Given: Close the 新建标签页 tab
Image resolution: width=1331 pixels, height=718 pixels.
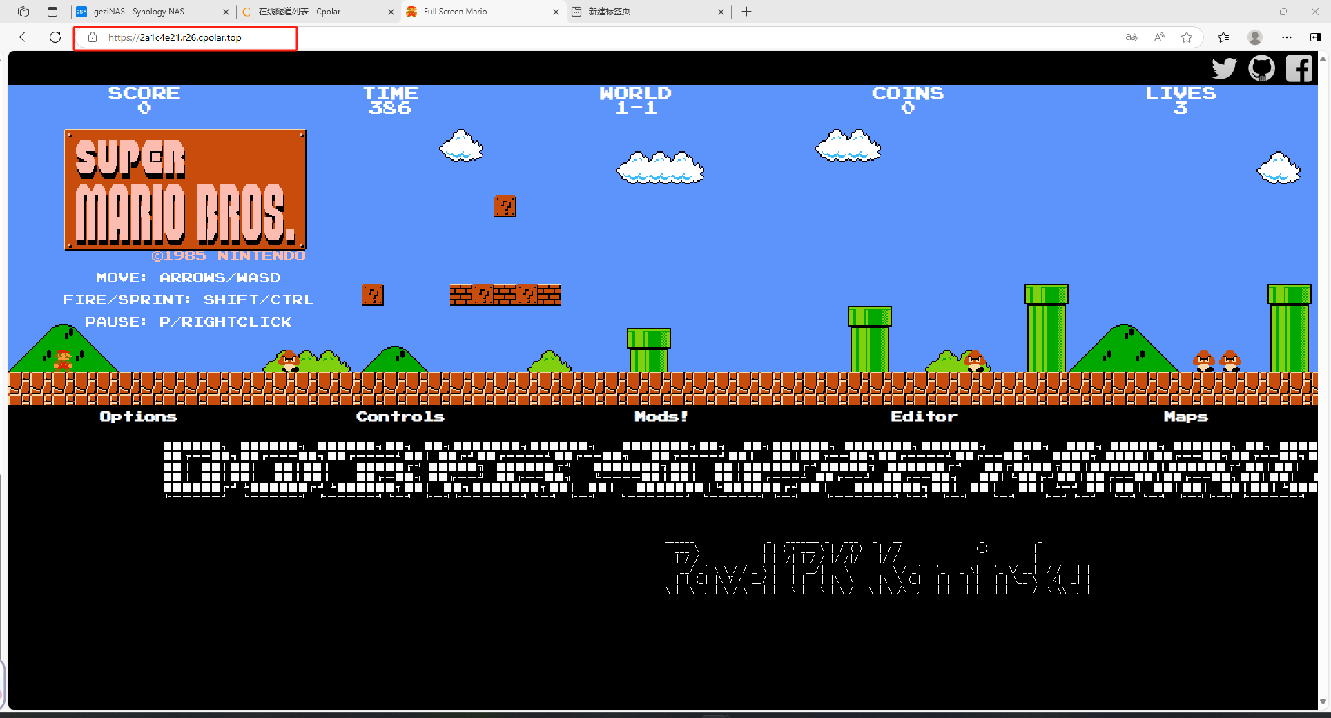Looking at the screenshot, I should [721, 12].
